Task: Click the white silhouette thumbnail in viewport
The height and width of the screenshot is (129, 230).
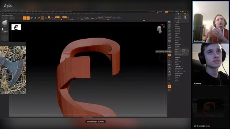Action: pyautogui.click(x=16, y=27)
